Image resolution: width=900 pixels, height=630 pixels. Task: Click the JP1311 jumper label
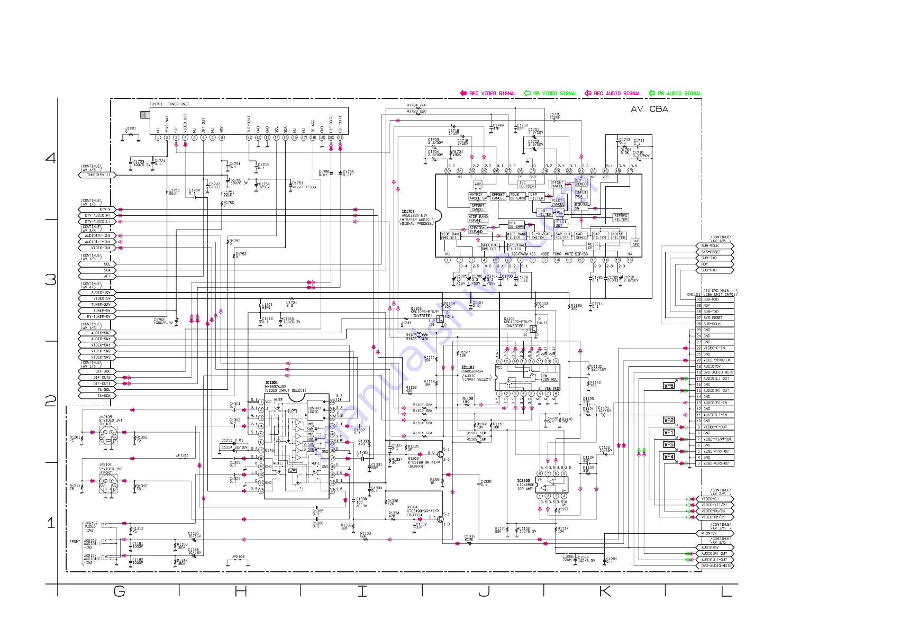(182, 455)
